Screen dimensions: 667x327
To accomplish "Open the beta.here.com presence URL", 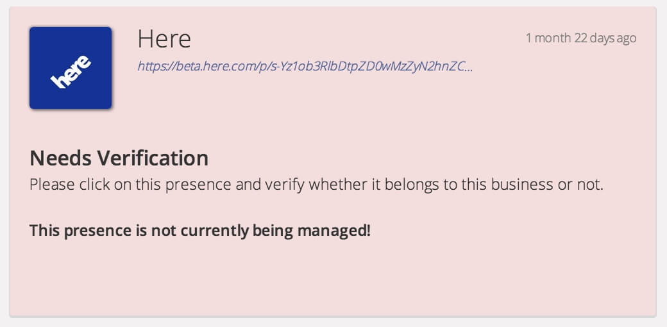I will pyautogui.click(x=305, y=66).
